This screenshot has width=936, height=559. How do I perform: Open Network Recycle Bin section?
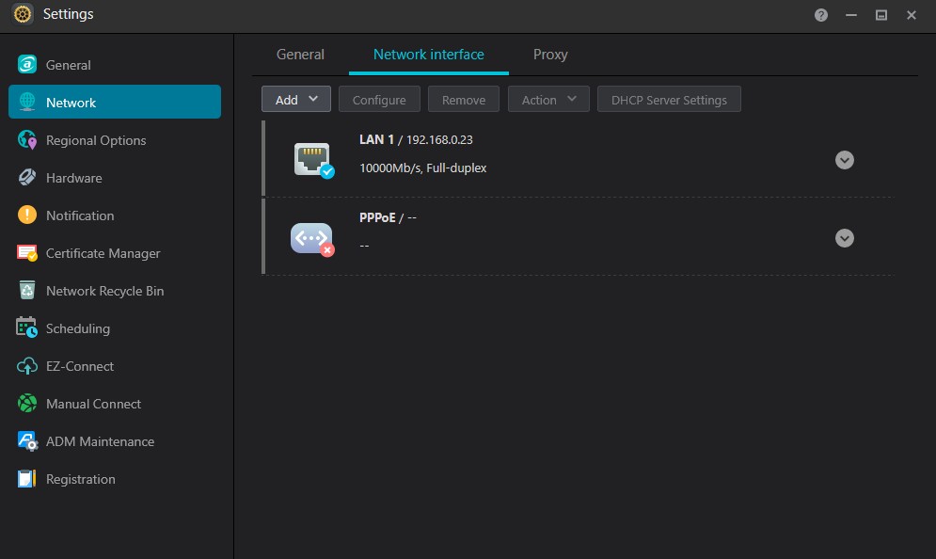115,290
